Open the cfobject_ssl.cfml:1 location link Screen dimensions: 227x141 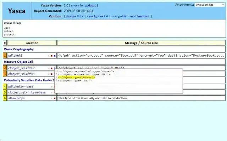coord(21,74)
